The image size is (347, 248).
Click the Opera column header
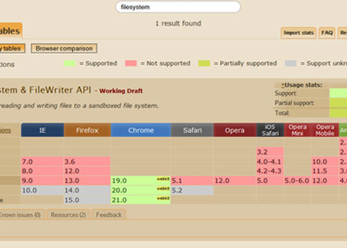click(235, 130)
